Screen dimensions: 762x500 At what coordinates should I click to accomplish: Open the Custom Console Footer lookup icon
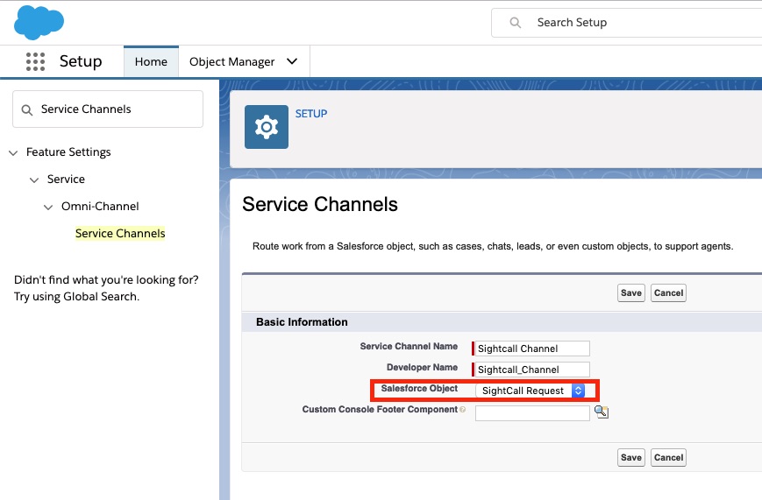[602, 412]
